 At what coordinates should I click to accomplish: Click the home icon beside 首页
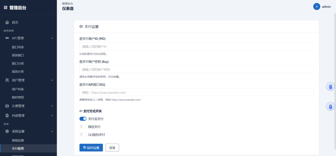(x=7, y=22)
